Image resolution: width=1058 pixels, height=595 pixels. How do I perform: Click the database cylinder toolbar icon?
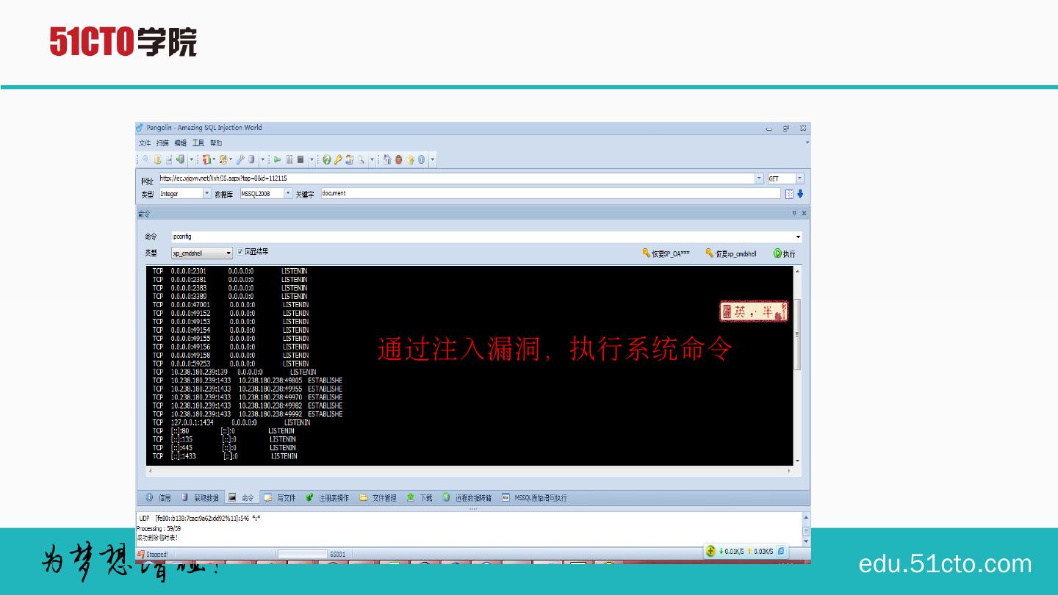[x=251, y=159]
